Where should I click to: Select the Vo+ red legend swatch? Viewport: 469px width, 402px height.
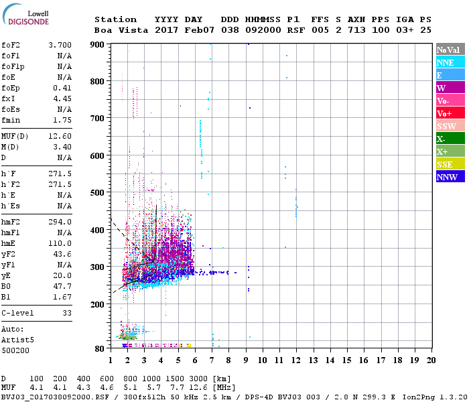pos(450,113)
